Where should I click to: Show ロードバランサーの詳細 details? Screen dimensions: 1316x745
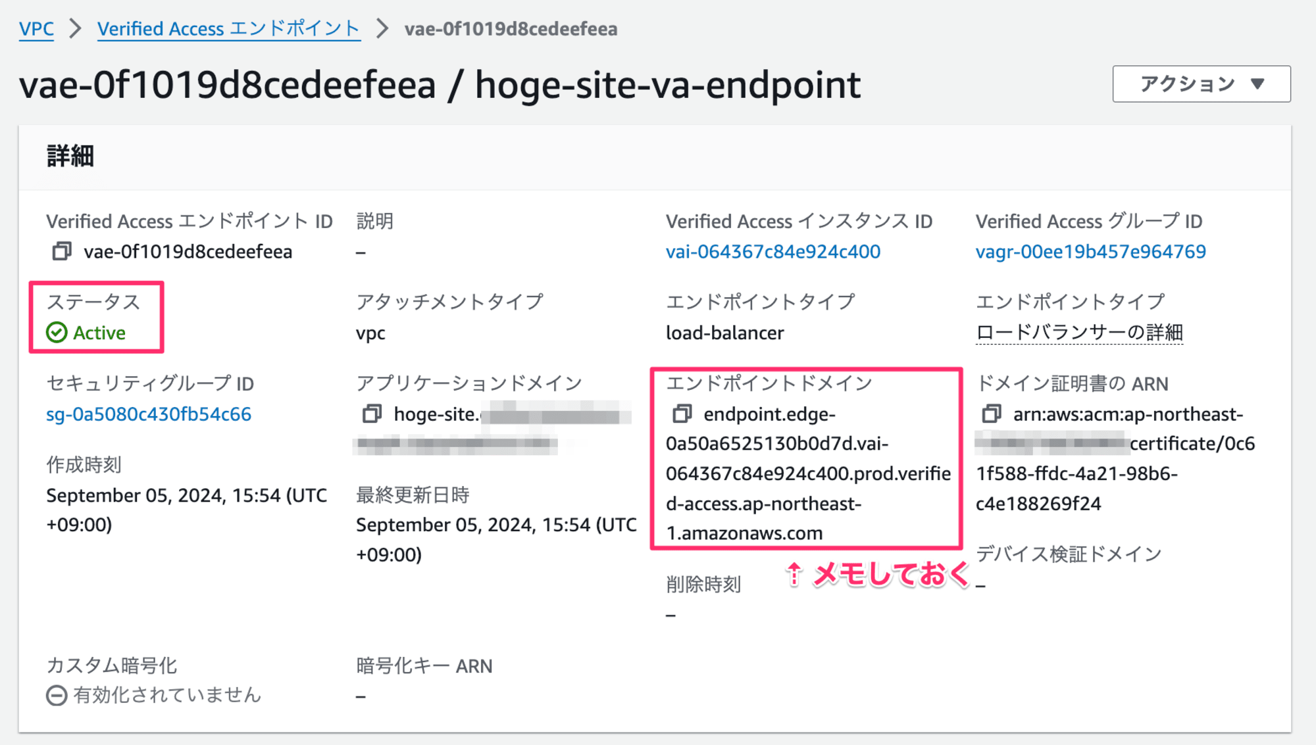click(1079, 333)
